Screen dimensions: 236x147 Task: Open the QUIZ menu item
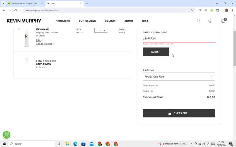point(145,21)
